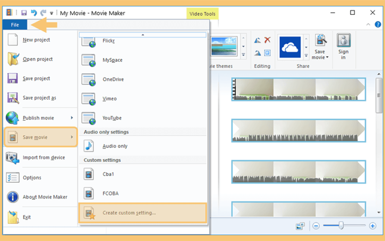Click the Rotate right editing icon
Screen dimensions: 385x241
click(257, 53)
